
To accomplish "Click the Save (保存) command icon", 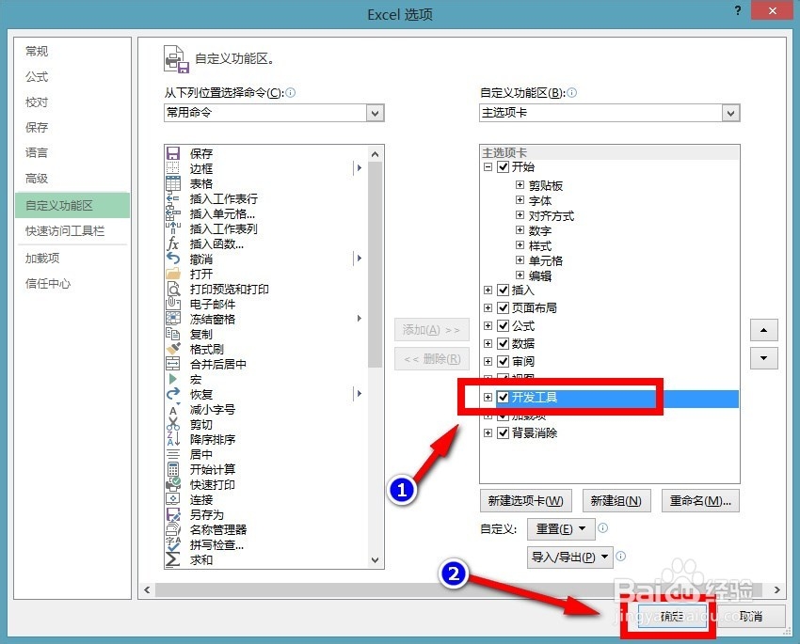I will pos(173,153).
